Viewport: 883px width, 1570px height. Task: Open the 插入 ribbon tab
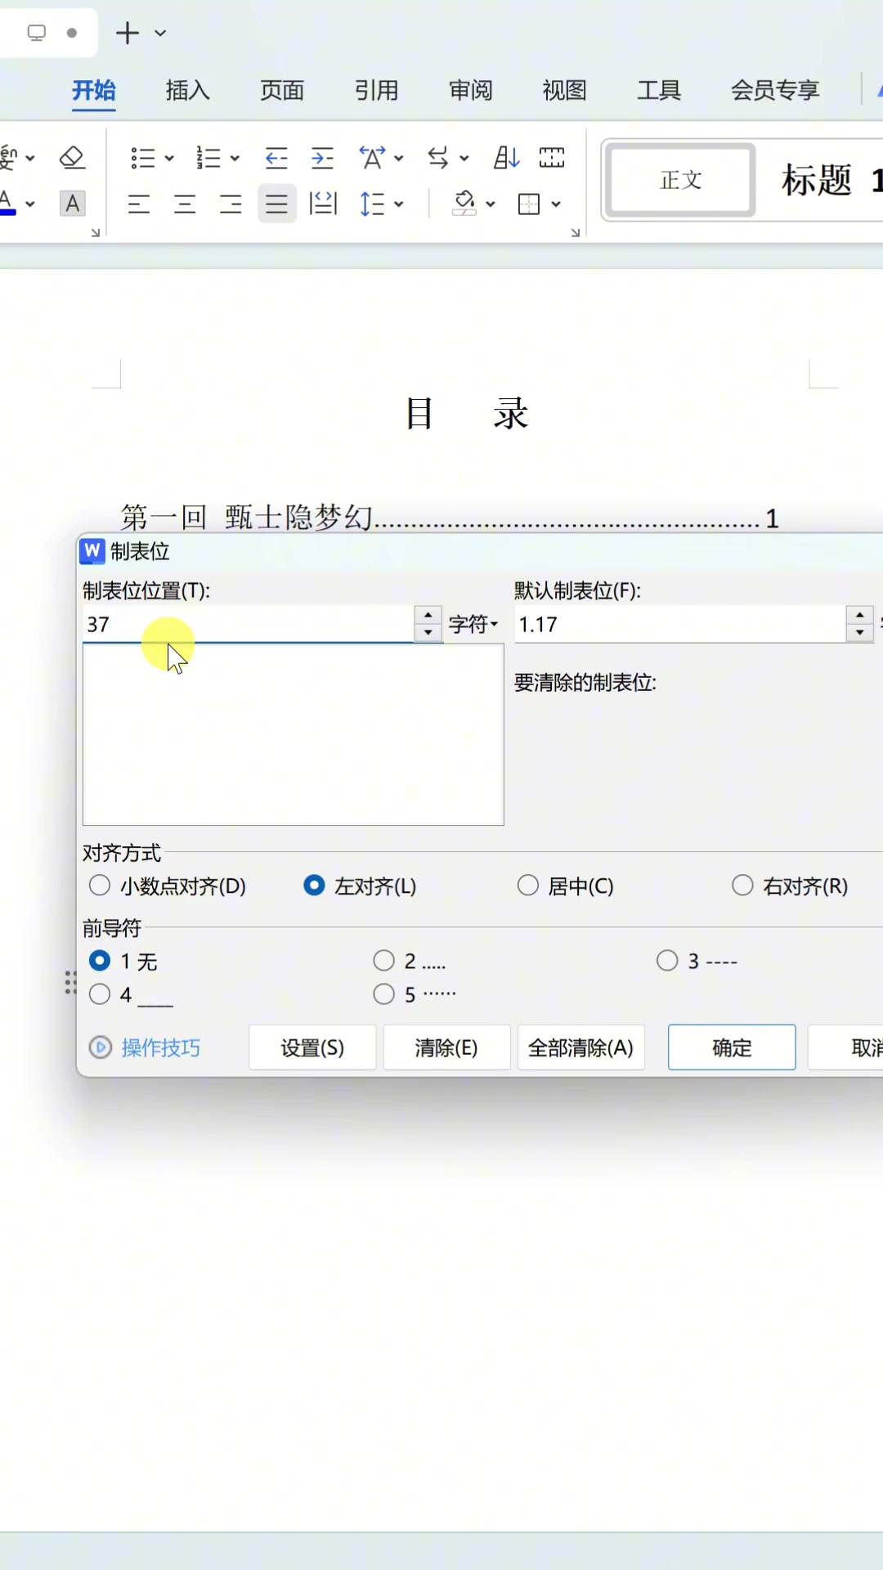pos(188,90)
